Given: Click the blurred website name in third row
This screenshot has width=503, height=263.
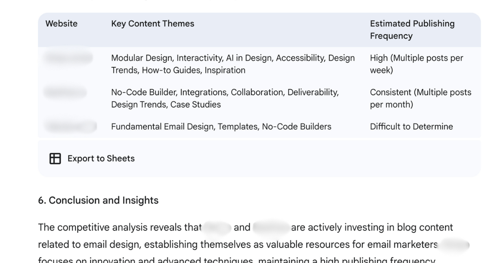Looking at the screenshot, I should (x=71, y=126).
